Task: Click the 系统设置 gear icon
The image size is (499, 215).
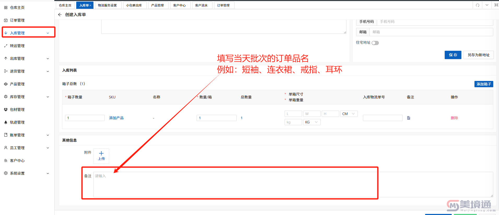Action: click(6, 173)
